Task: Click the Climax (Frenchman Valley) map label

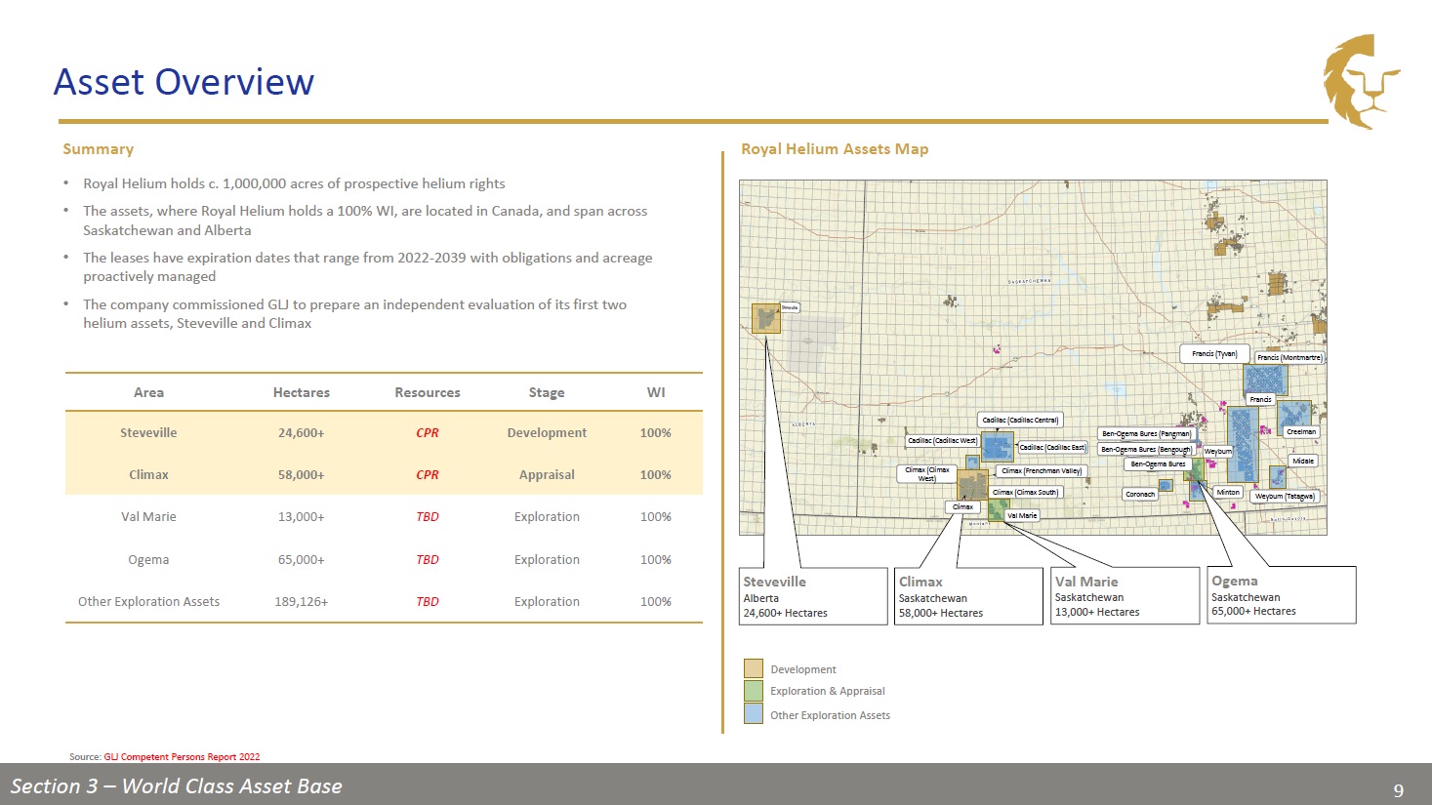Action: (1042, 470)
